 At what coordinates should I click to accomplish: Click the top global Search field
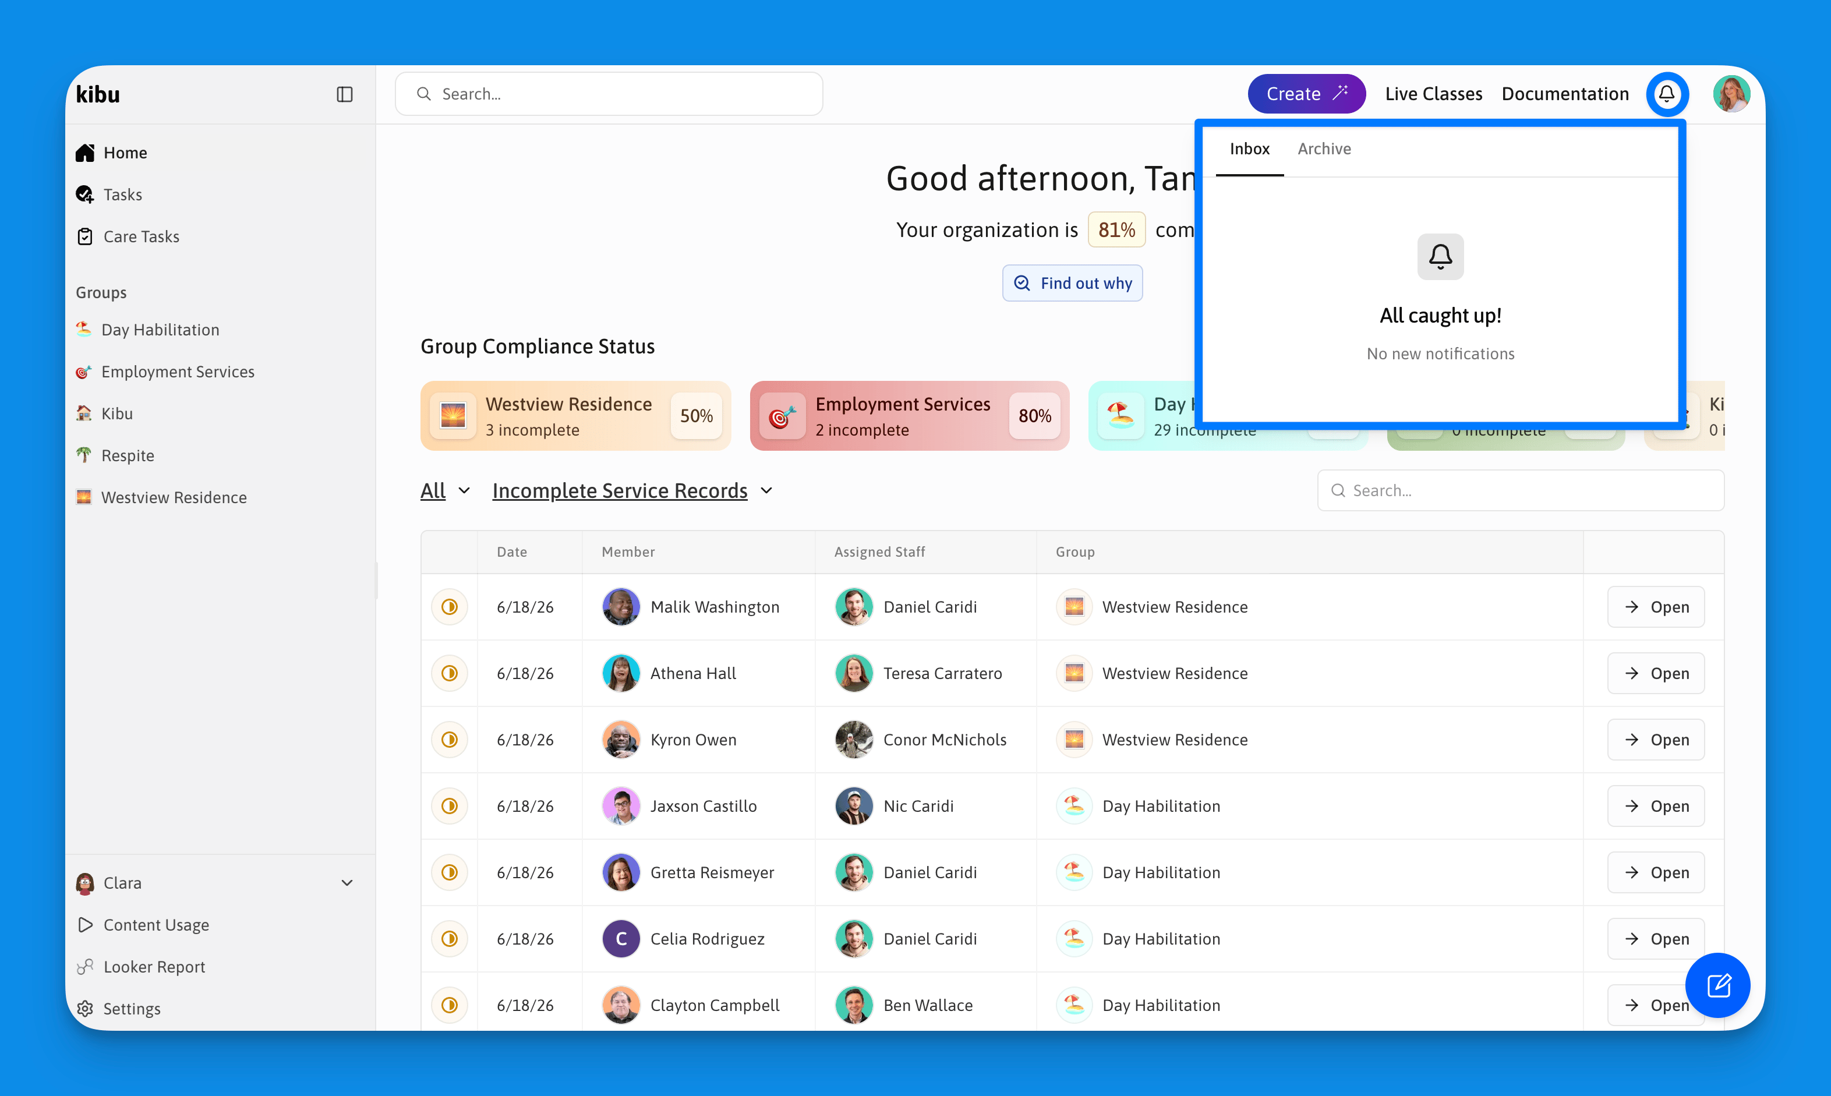609,94
